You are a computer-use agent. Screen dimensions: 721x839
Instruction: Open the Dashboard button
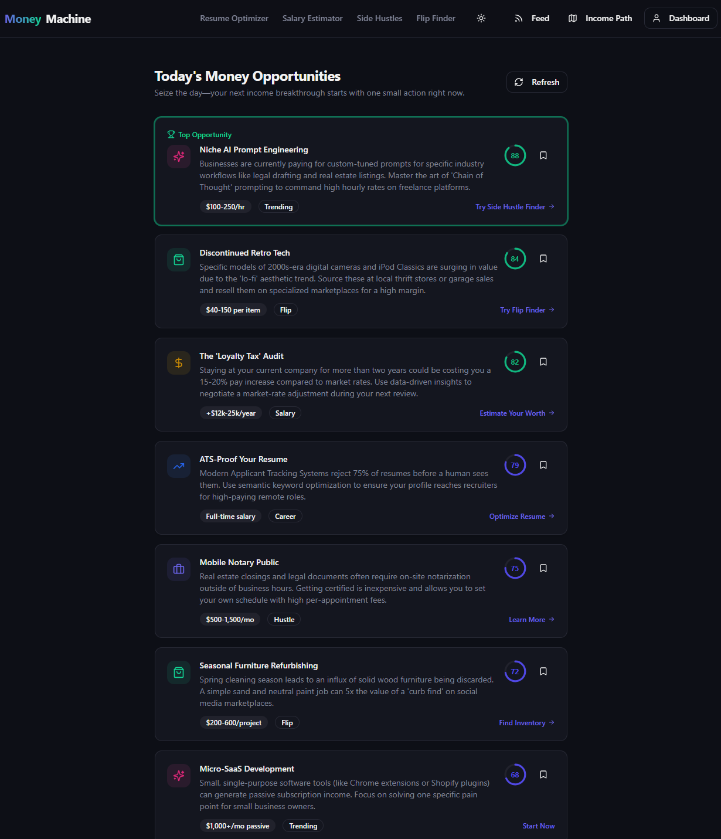(681, 18)
